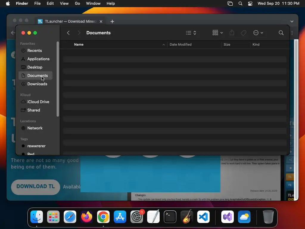Viewport: 305px width, 229px height.
Task: Open the Edit menu
Action: pos(50,4)
